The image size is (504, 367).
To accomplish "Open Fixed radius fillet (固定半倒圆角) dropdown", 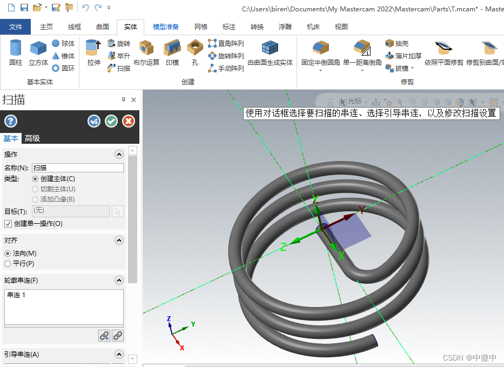I will pos(320,70).
